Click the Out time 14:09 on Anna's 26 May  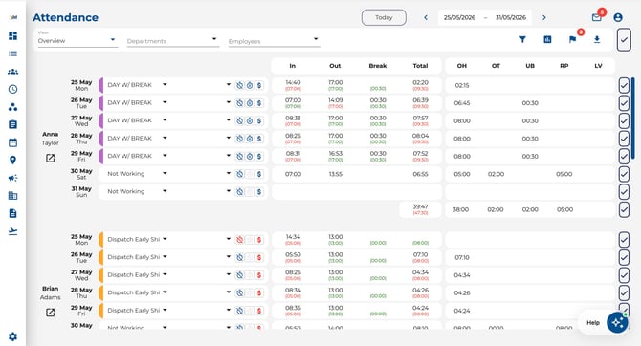[x=335, y=100]
